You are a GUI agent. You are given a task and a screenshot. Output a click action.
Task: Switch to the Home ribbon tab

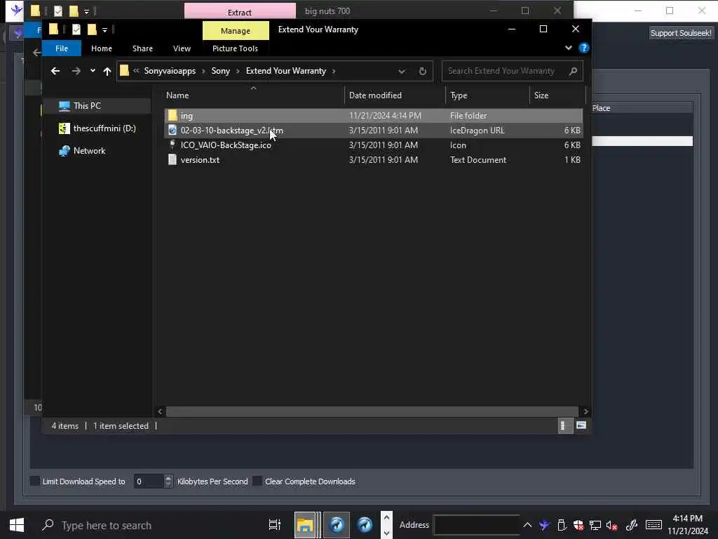(102, 48)
